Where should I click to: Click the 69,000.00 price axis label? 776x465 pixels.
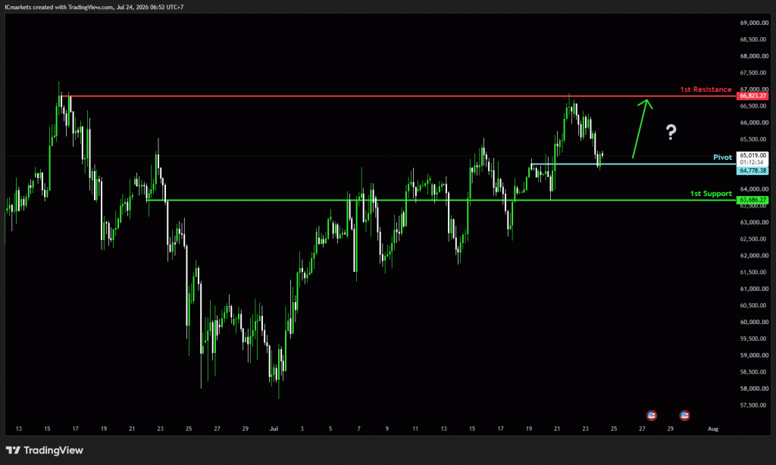pyautogui.click(x=754, y=23)
